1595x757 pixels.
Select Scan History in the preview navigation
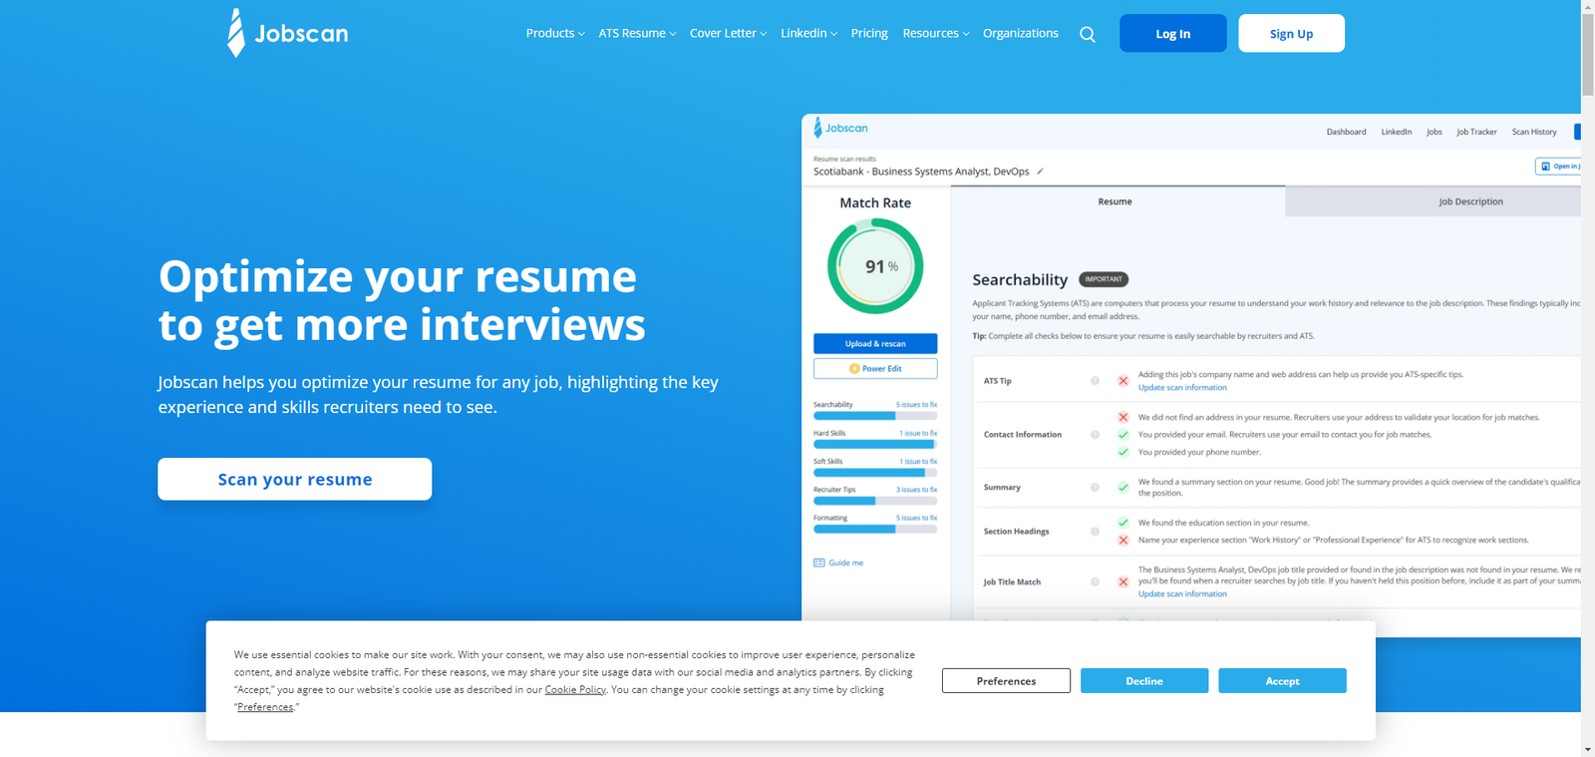[1534, 132]
